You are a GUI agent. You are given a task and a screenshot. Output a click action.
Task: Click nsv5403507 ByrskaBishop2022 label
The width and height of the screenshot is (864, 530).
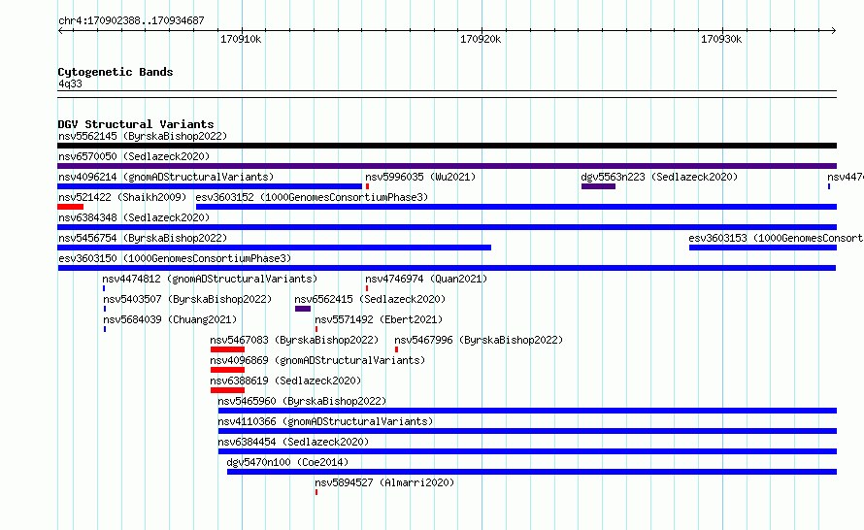pyautogui.click(x=187, y=299)
